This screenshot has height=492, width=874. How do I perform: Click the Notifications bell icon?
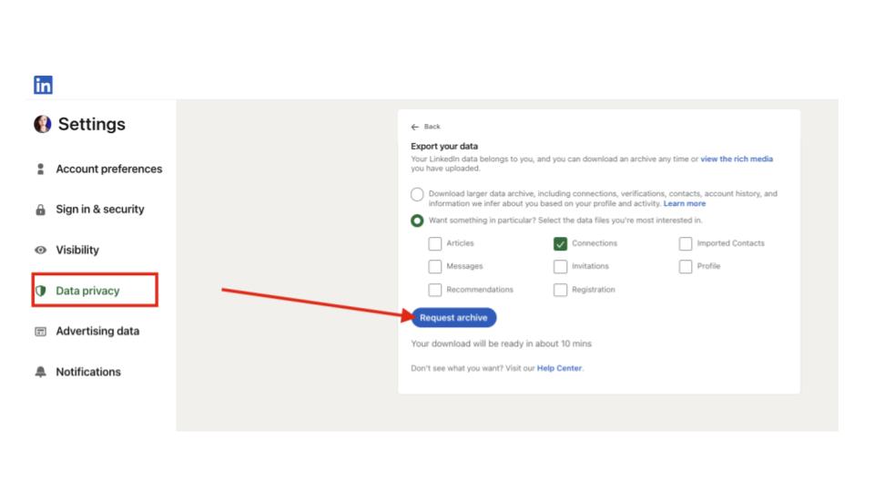(x=40, y=372)
